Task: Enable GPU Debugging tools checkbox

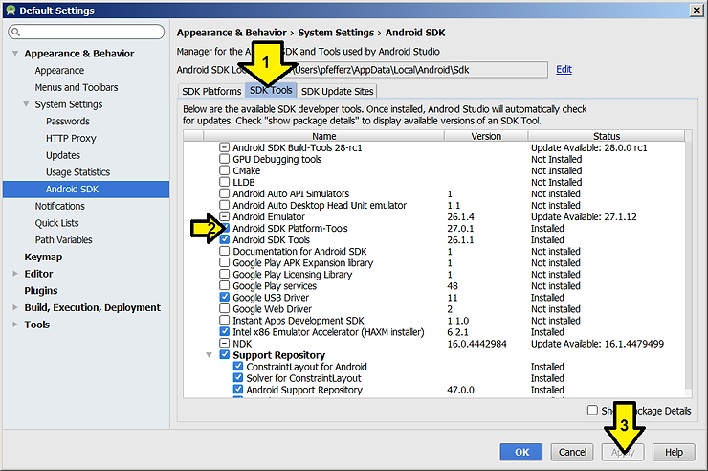Action: 225,159
